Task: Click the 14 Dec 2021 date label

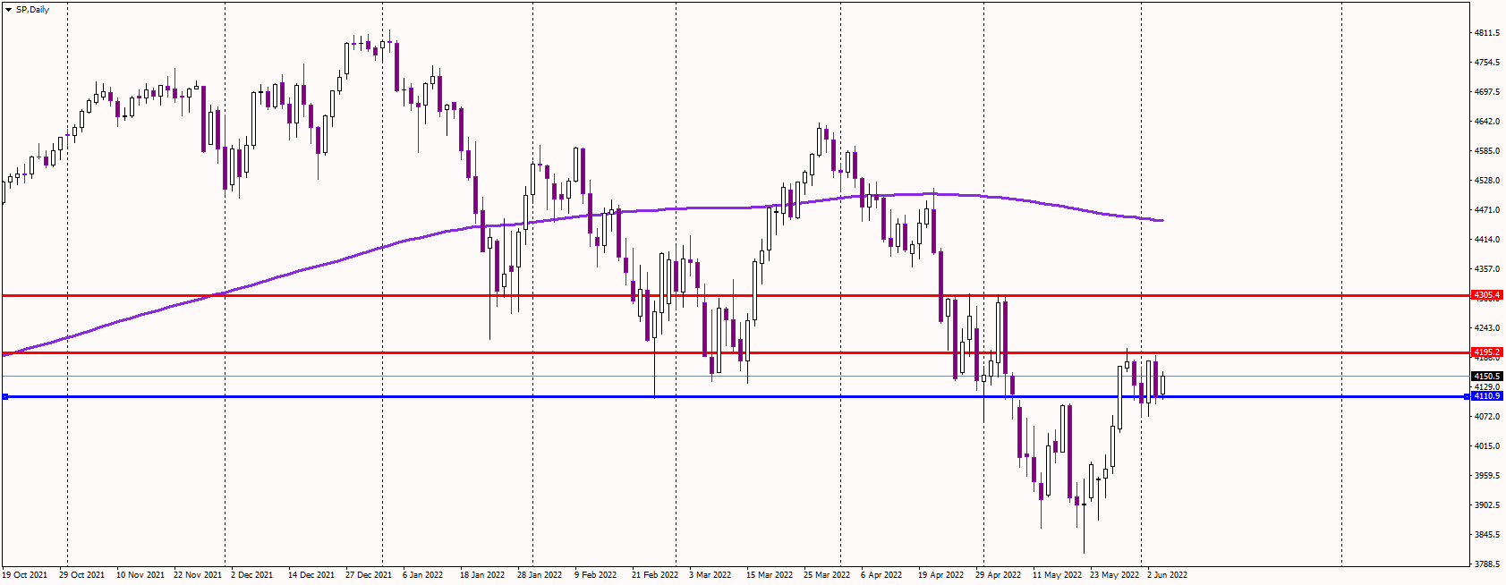Action: 311,575
